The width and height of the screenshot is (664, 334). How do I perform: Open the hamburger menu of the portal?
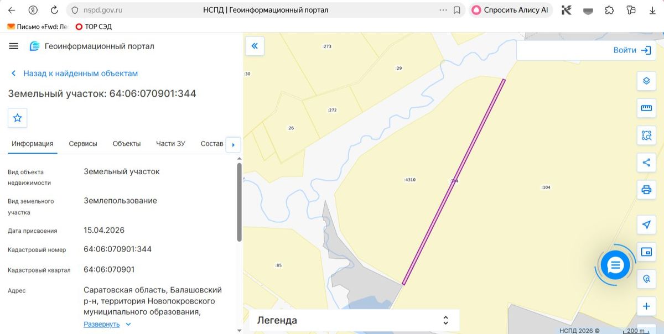tap(14, 46)
